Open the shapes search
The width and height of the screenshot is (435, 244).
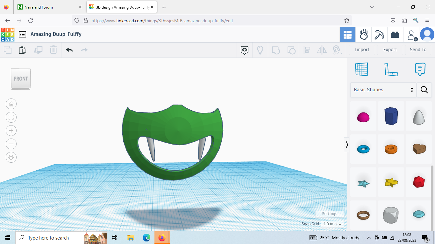pyautogui.click(x=424, y=90)
